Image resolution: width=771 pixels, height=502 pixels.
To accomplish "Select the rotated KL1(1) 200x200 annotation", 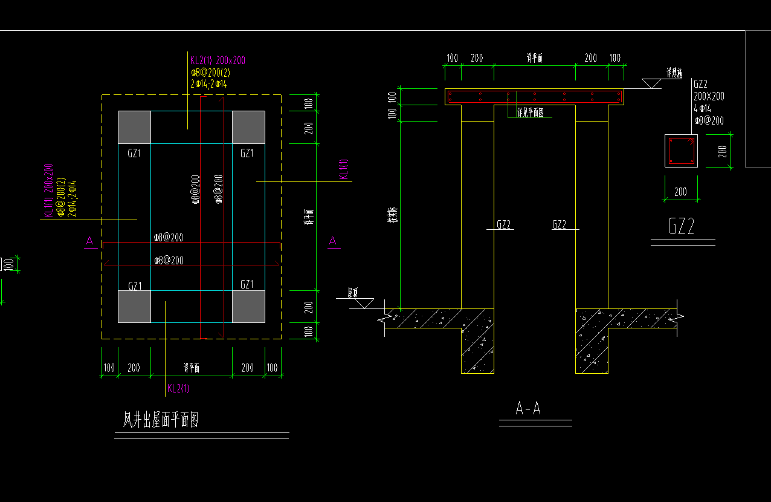I will pyautogui.click(x=48, y=191).
